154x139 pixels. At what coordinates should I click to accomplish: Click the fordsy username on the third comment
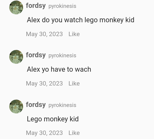coord(36,105)
